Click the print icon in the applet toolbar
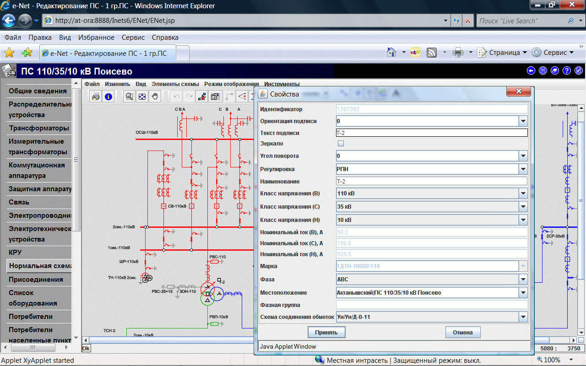This screenshot has height=366, width=586. coord(96,97)
